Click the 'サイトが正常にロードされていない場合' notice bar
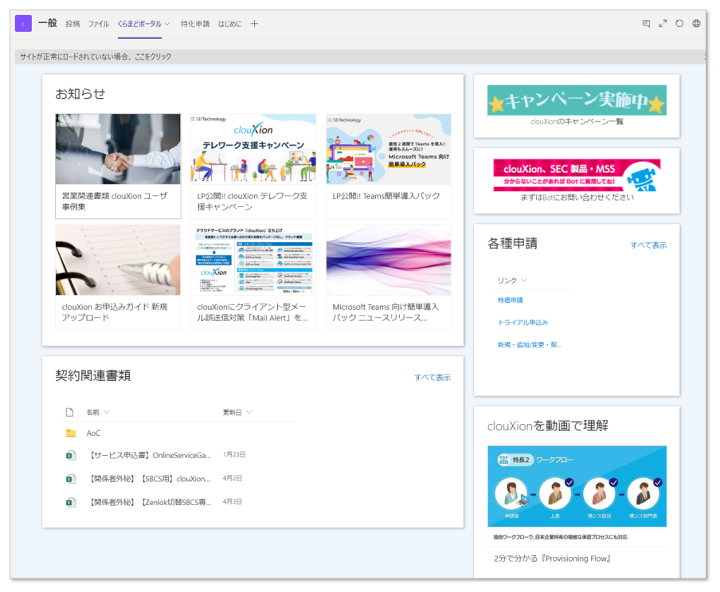Viewport: 720px width, 592px height. click(96, 57)
